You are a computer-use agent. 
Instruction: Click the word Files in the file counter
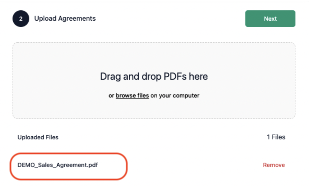278,137
